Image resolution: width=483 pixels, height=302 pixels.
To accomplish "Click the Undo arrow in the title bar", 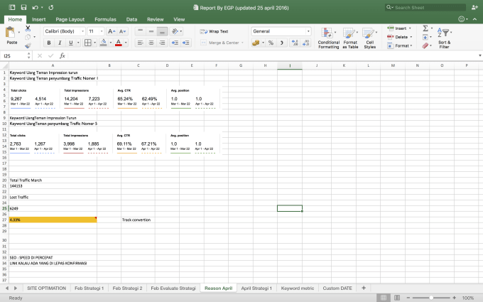I will pos(36,7).
